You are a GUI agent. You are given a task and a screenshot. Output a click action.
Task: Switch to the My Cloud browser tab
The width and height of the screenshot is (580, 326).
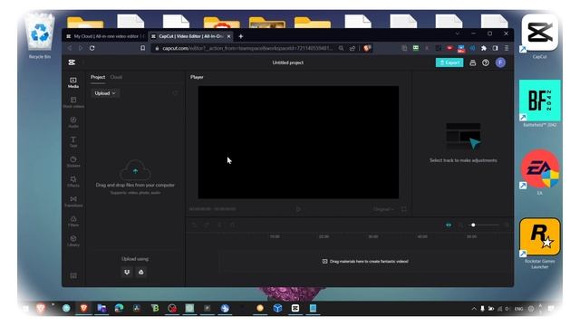click(105, 36)
